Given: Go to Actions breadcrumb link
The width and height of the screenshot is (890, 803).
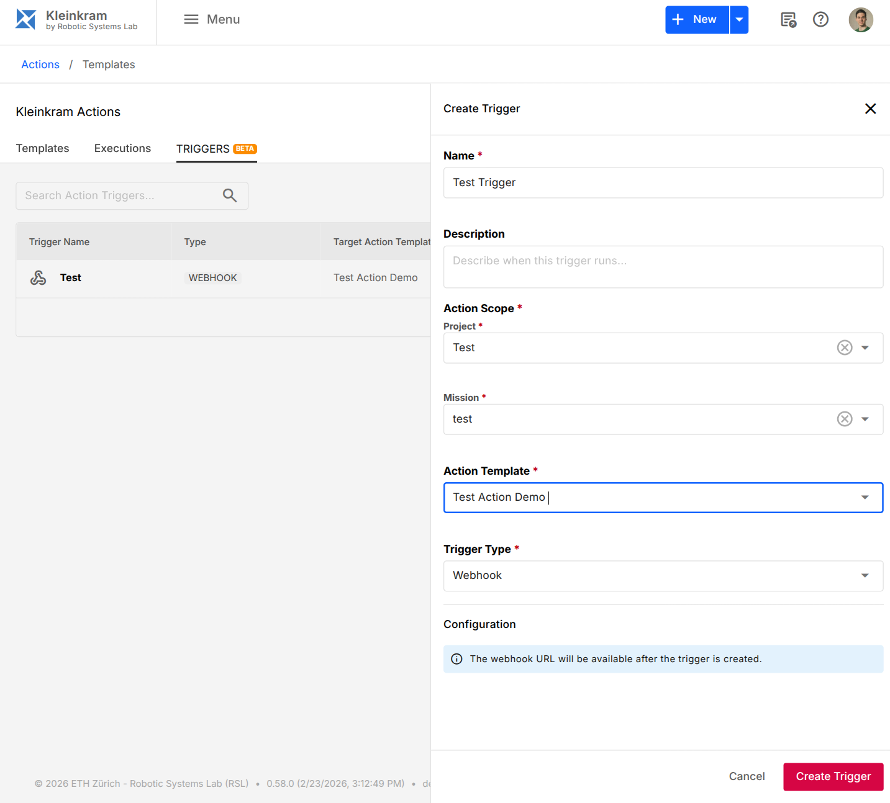Looking at the screenshot, I should click(40, 65).
